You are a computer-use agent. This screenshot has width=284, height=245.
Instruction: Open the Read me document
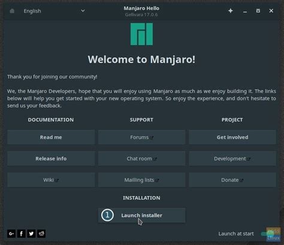pyautogui.click(x=51, y=137)
